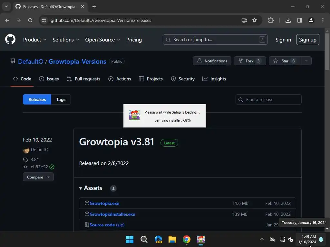The image size is (330, 247).
Task: Focus the Search or jump to field
Action: pos(215,40)
